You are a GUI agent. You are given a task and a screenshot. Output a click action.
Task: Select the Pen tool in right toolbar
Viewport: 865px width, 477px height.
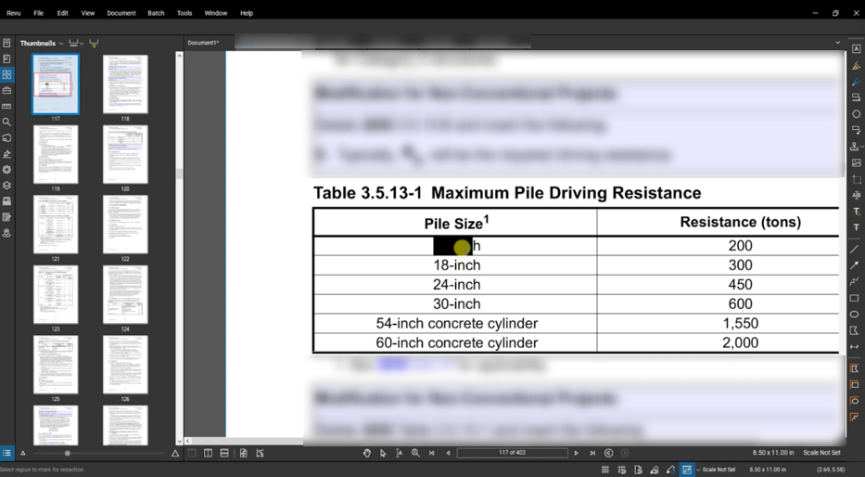pyautogui.click(x=856, y=82)
